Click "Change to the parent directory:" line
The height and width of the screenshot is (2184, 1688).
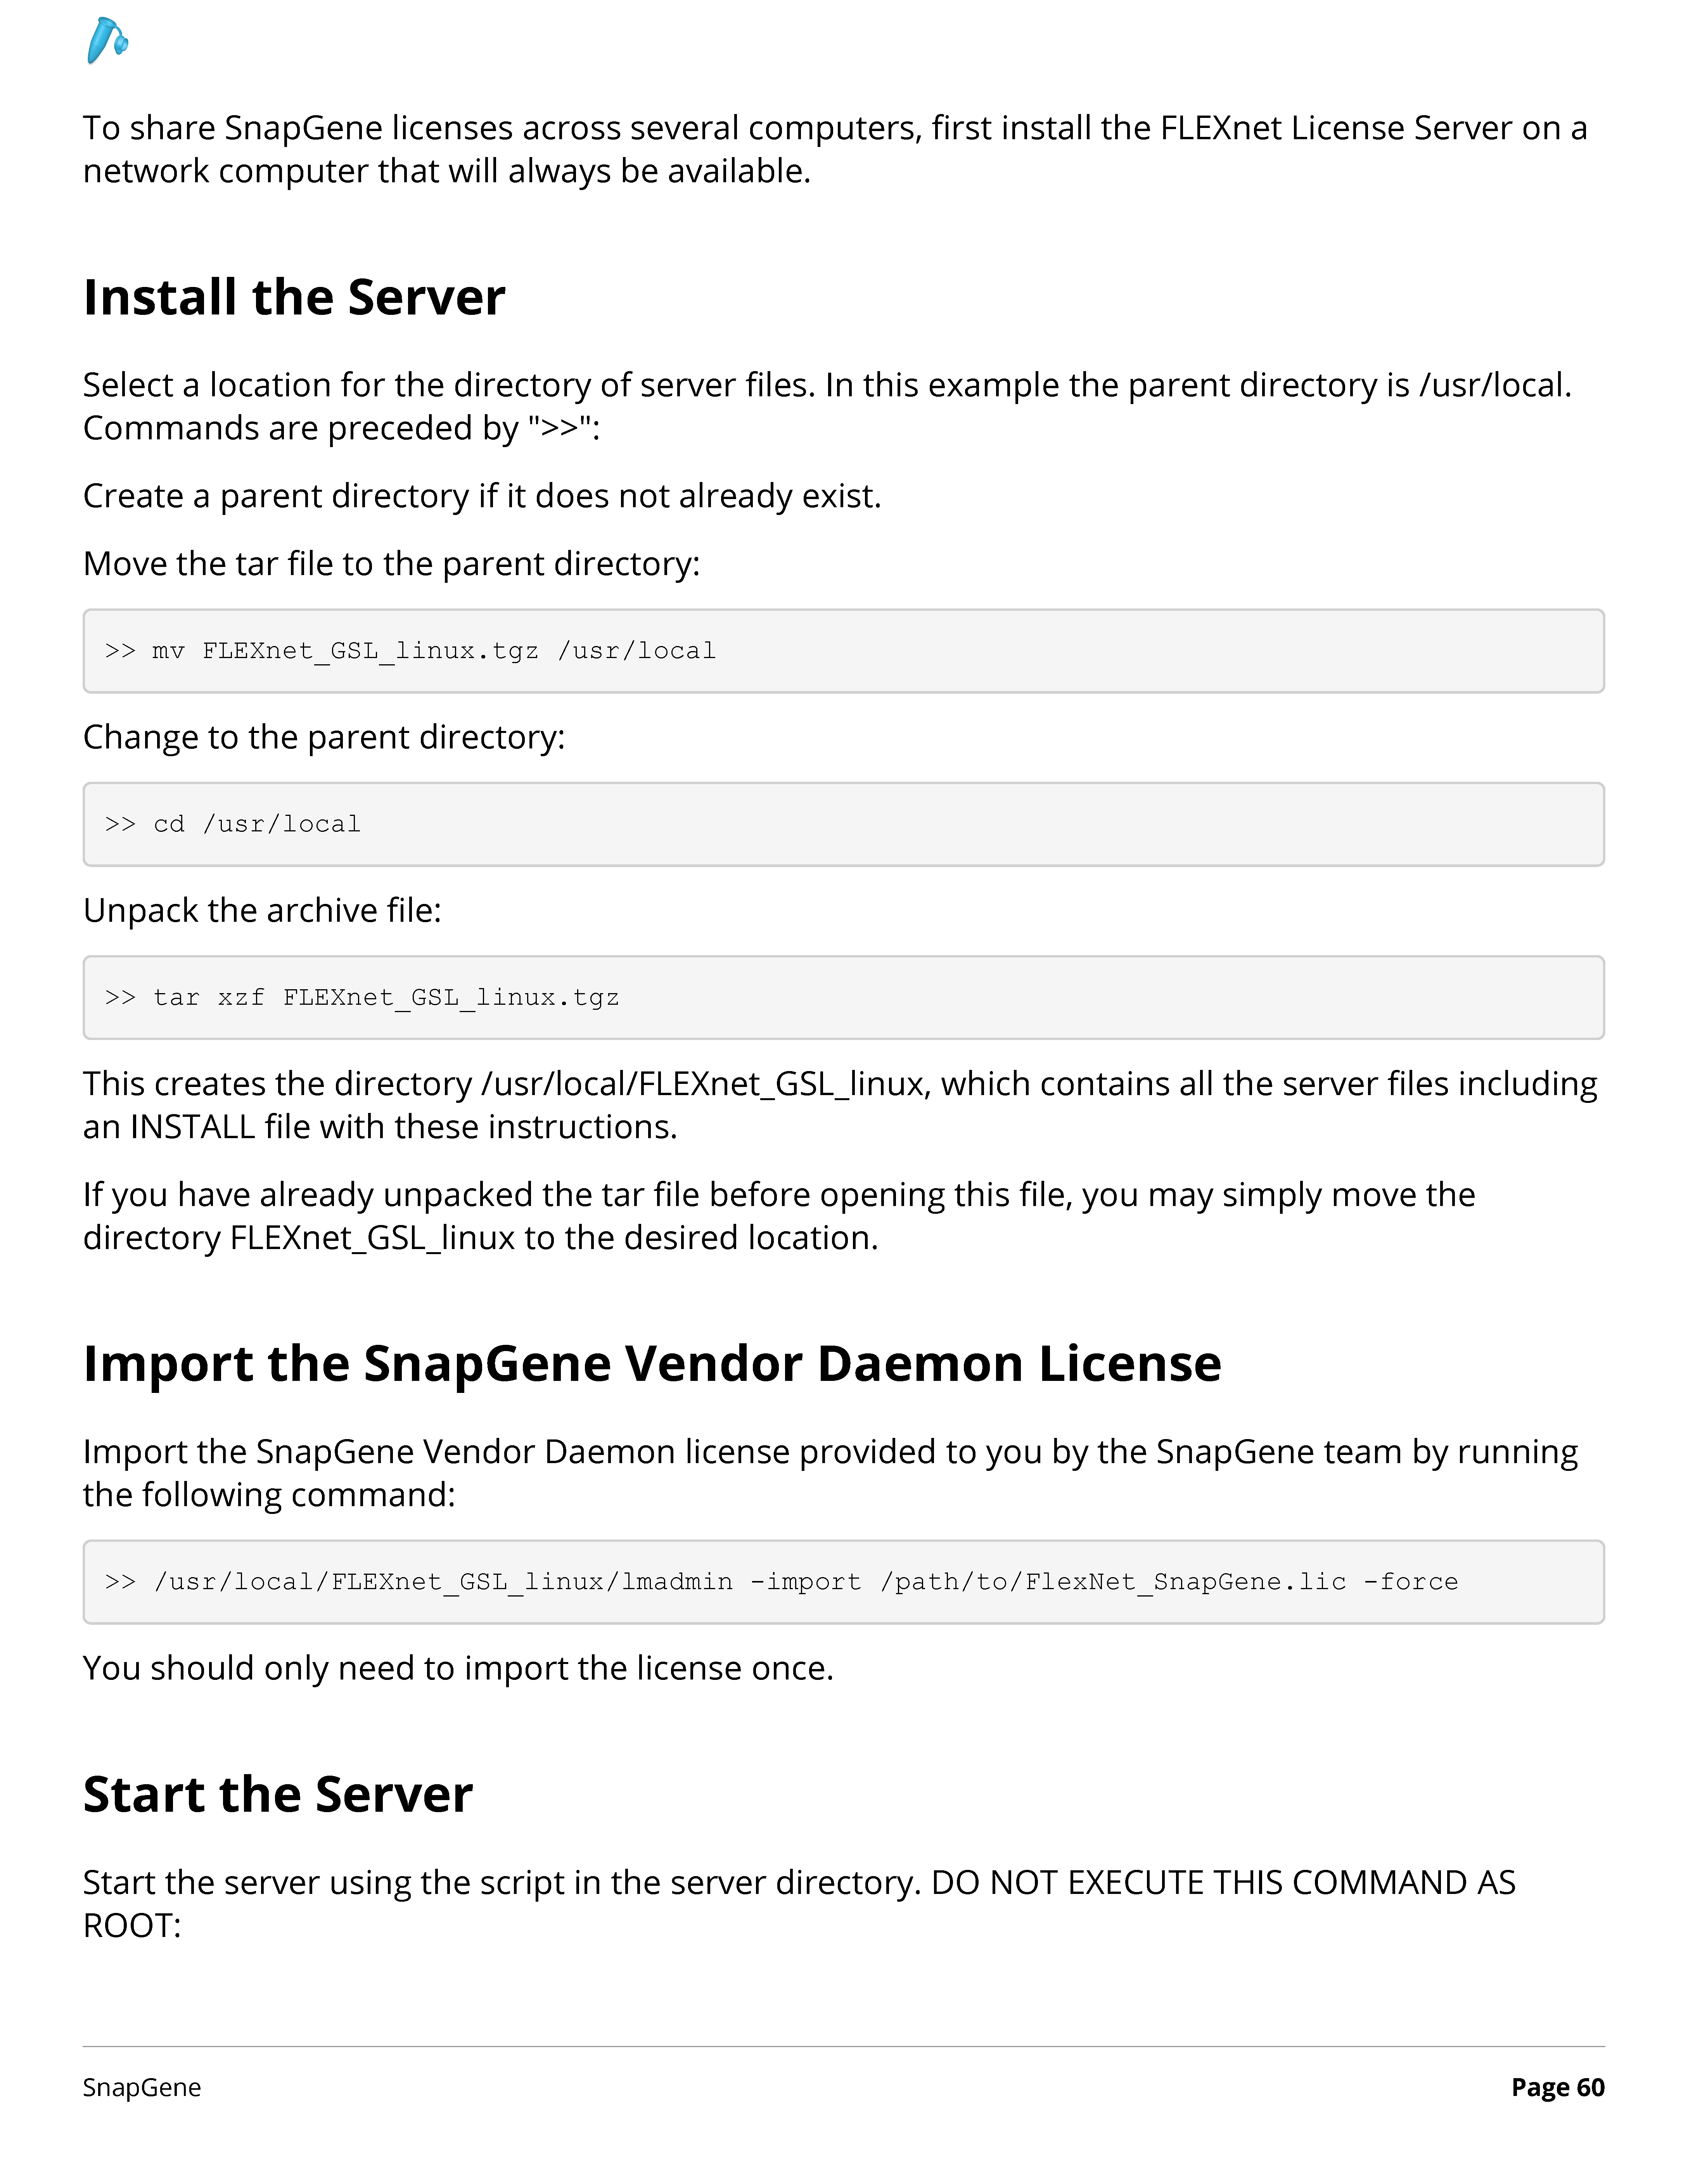click(324, 737)
